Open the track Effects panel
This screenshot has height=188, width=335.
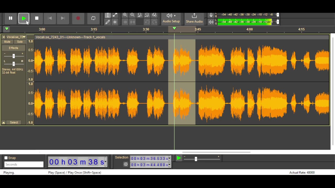pyautogui.click(x=14, y=48)
